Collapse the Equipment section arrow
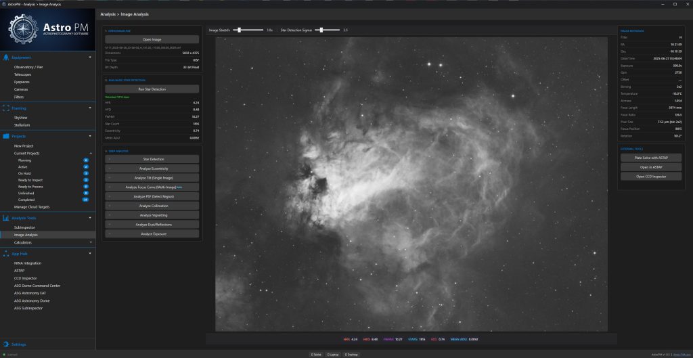Image resolution: width=693 pixels, height=358 pixels. [90, 58]
